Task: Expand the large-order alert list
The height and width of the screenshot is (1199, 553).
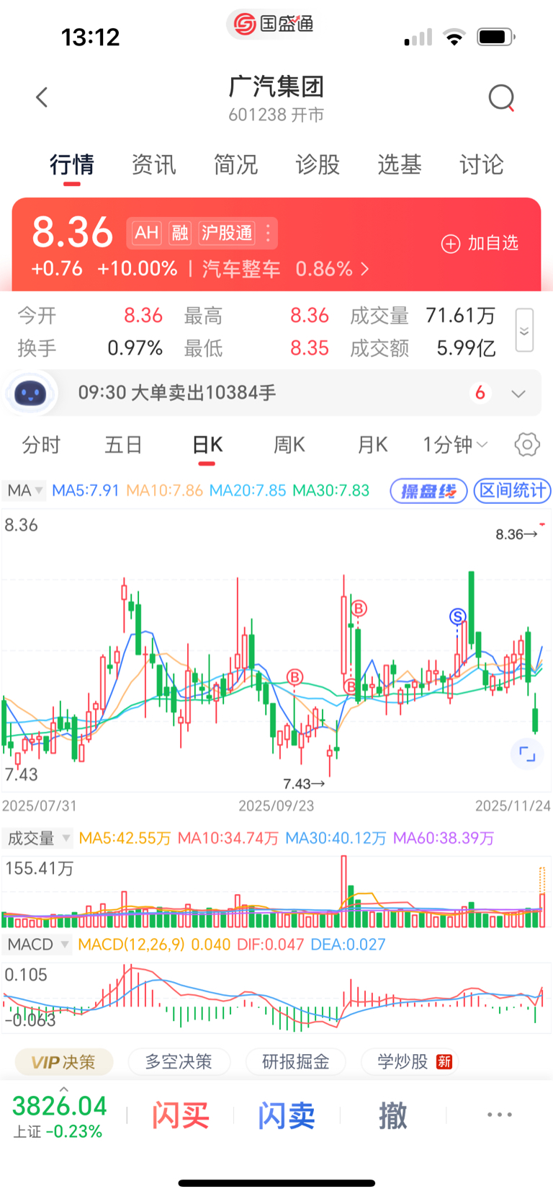Action: click(518, 394)
